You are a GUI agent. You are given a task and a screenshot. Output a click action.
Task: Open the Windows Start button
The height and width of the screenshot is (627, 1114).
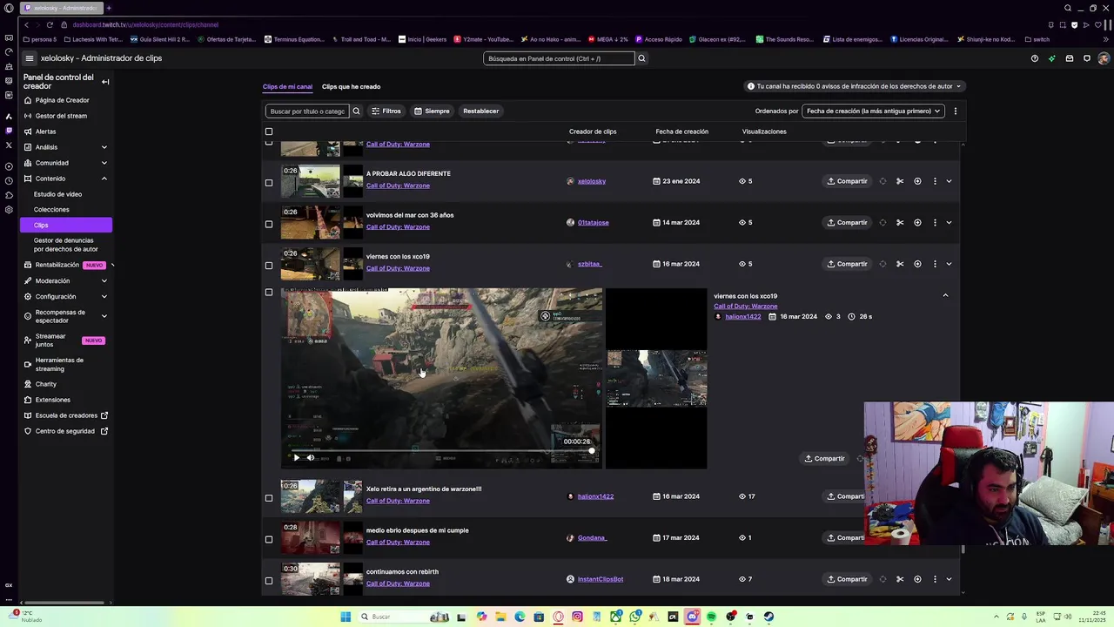346,617
